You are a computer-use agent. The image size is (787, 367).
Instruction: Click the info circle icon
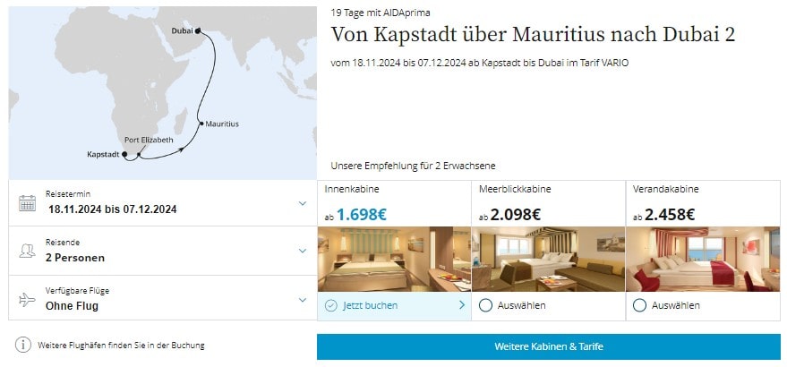pyautogui.click(x=23, y=345)
